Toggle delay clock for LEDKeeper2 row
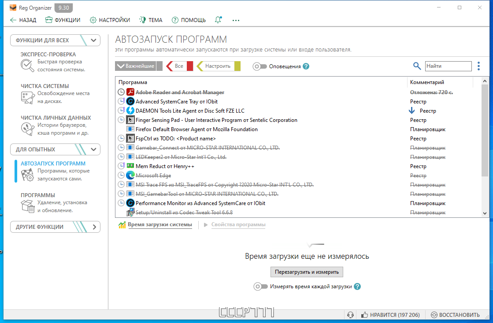Screen dimensions: 493x323 (x=121, y=157)
